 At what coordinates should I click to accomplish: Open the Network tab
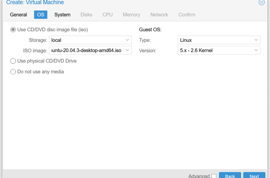coord(159,15)
